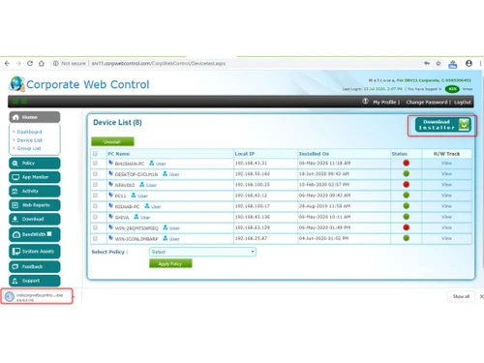Image resolution: width=484 pixels, height=363 pixels.
Task: Open the My Profile link
Action: coord(384,102)
